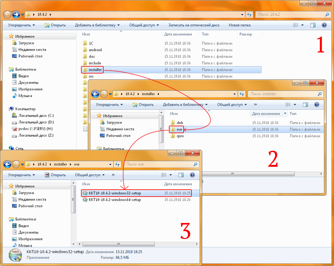The width and height of the screenshot is (334, 266).
Task: Click the horizontal scrollbar in exe window
Action: (119, 244)
